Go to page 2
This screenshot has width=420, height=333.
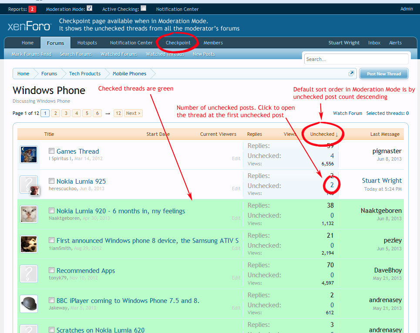[x=55, y=113]
